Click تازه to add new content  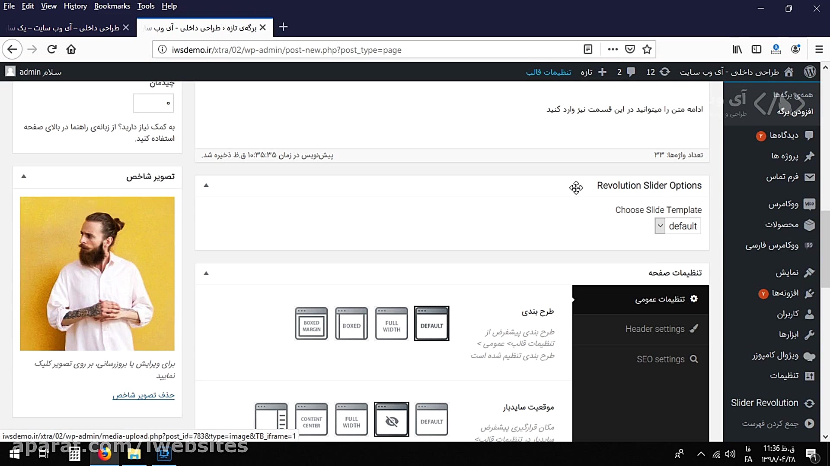pyautogui.click(x=586, y=72)
